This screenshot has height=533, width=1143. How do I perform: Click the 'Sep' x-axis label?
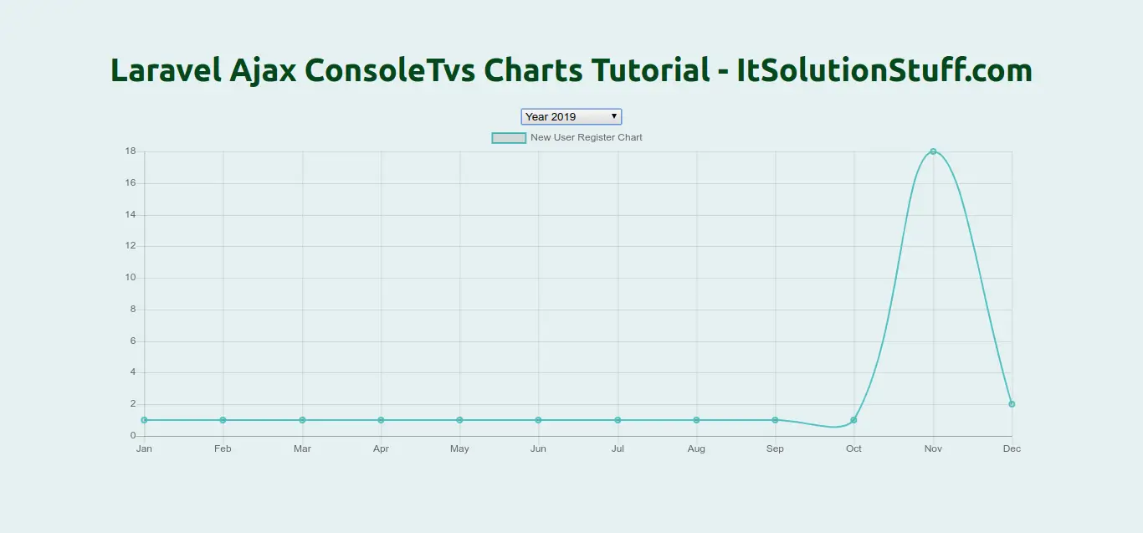[775, 449]
